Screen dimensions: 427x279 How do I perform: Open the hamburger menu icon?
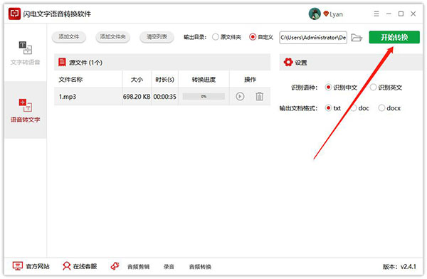click(376, 14)
